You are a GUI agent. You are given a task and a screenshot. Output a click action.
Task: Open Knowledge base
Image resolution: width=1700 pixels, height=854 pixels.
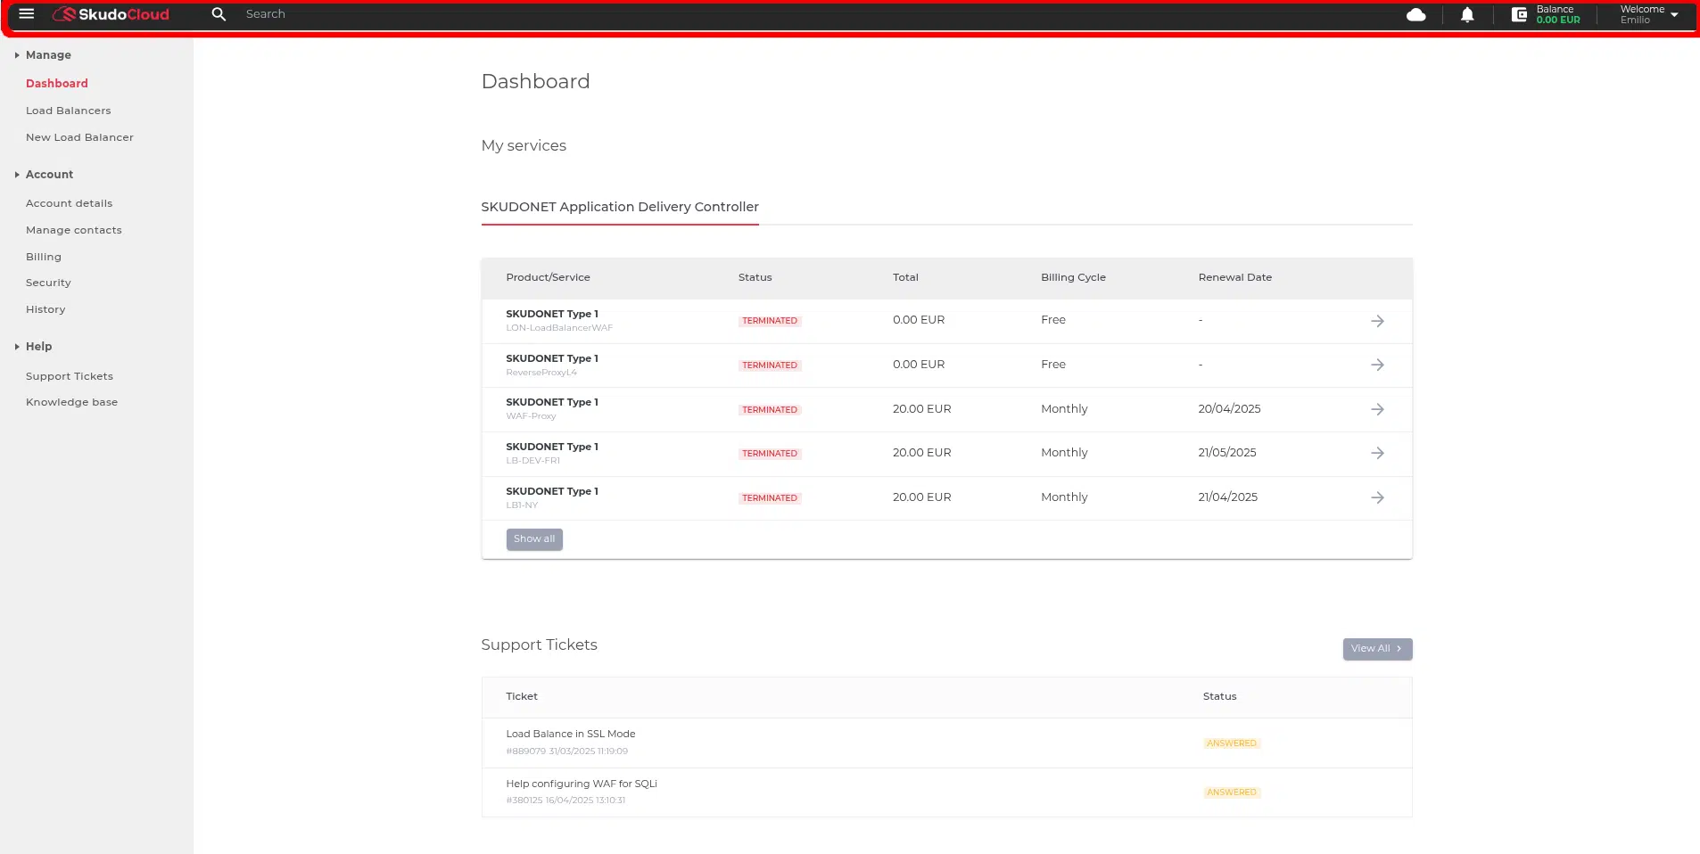click(x=71, y=402)
